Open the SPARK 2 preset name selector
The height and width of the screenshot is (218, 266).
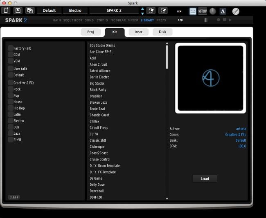pyautogui.click(x=113, y=11)
